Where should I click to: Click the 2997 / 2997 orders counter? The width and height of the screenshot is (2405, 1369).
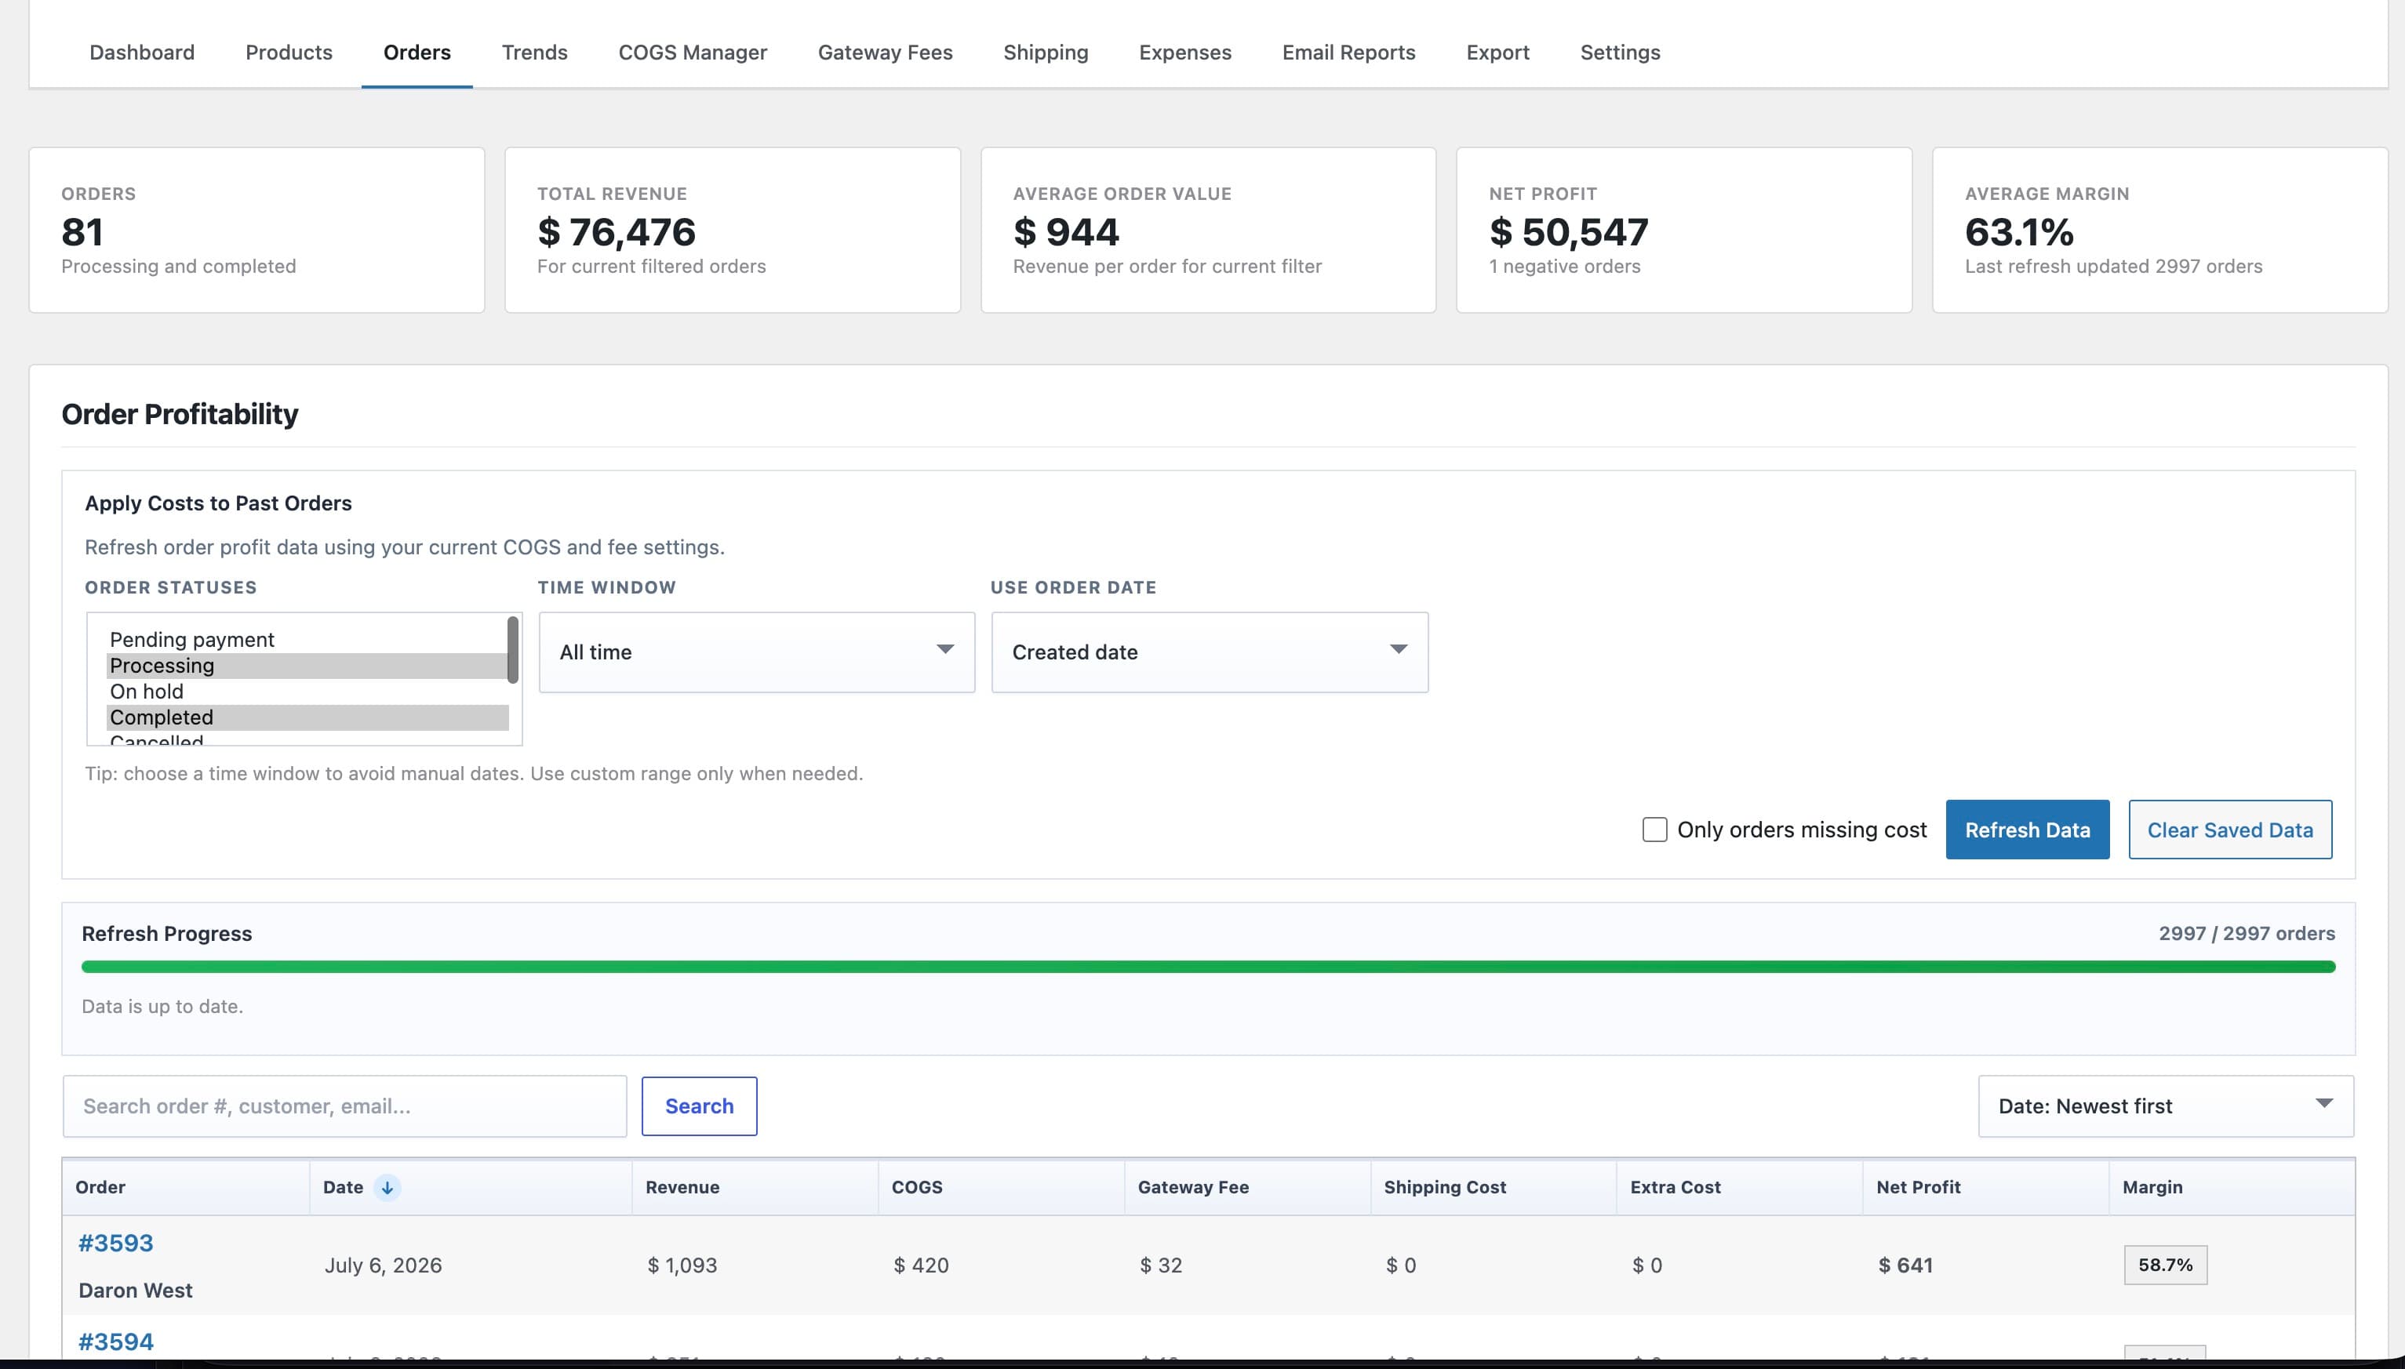tap(2246, 934)
